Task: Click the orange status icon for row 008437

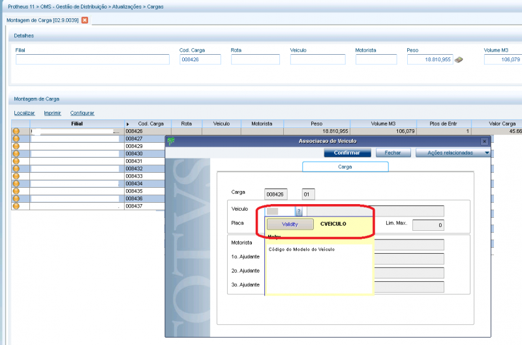Action: pyautogui.click(x=16, y=206)
